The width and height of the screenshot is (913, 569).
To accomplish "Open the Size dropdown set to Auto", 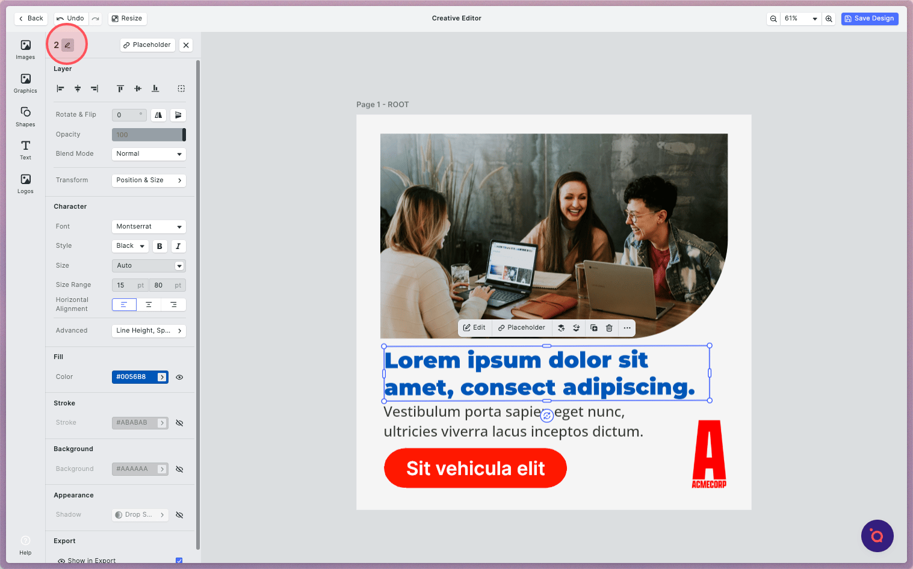I will click(149, 266).
